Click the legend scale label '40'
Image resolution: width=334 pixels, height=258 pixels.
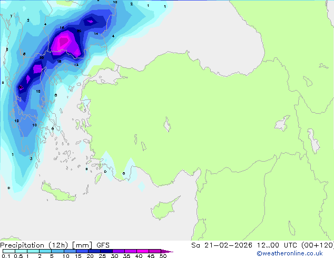pyautogui.click(x=139, y=256)
